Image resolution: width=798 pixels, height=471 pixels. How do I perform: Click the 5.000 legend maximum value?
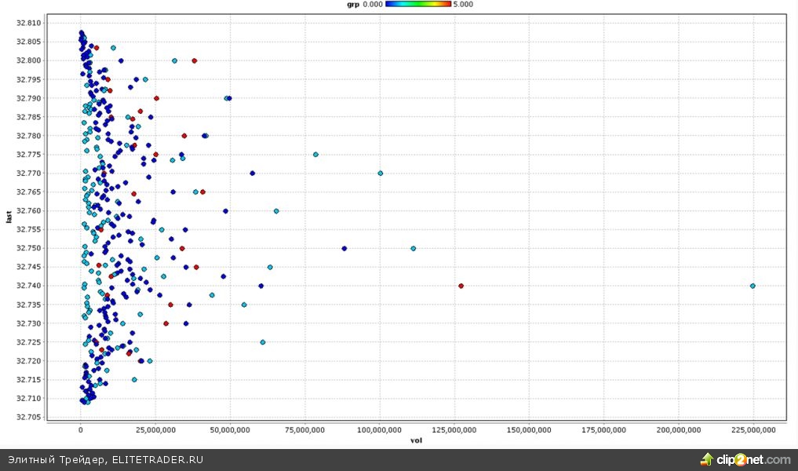(x=463, y=4)
